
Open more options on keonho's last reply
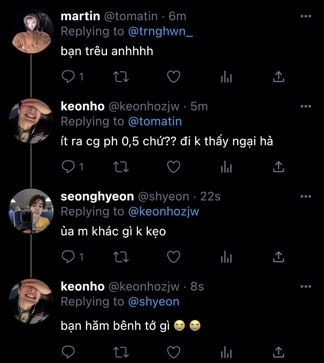click(306, 287)
